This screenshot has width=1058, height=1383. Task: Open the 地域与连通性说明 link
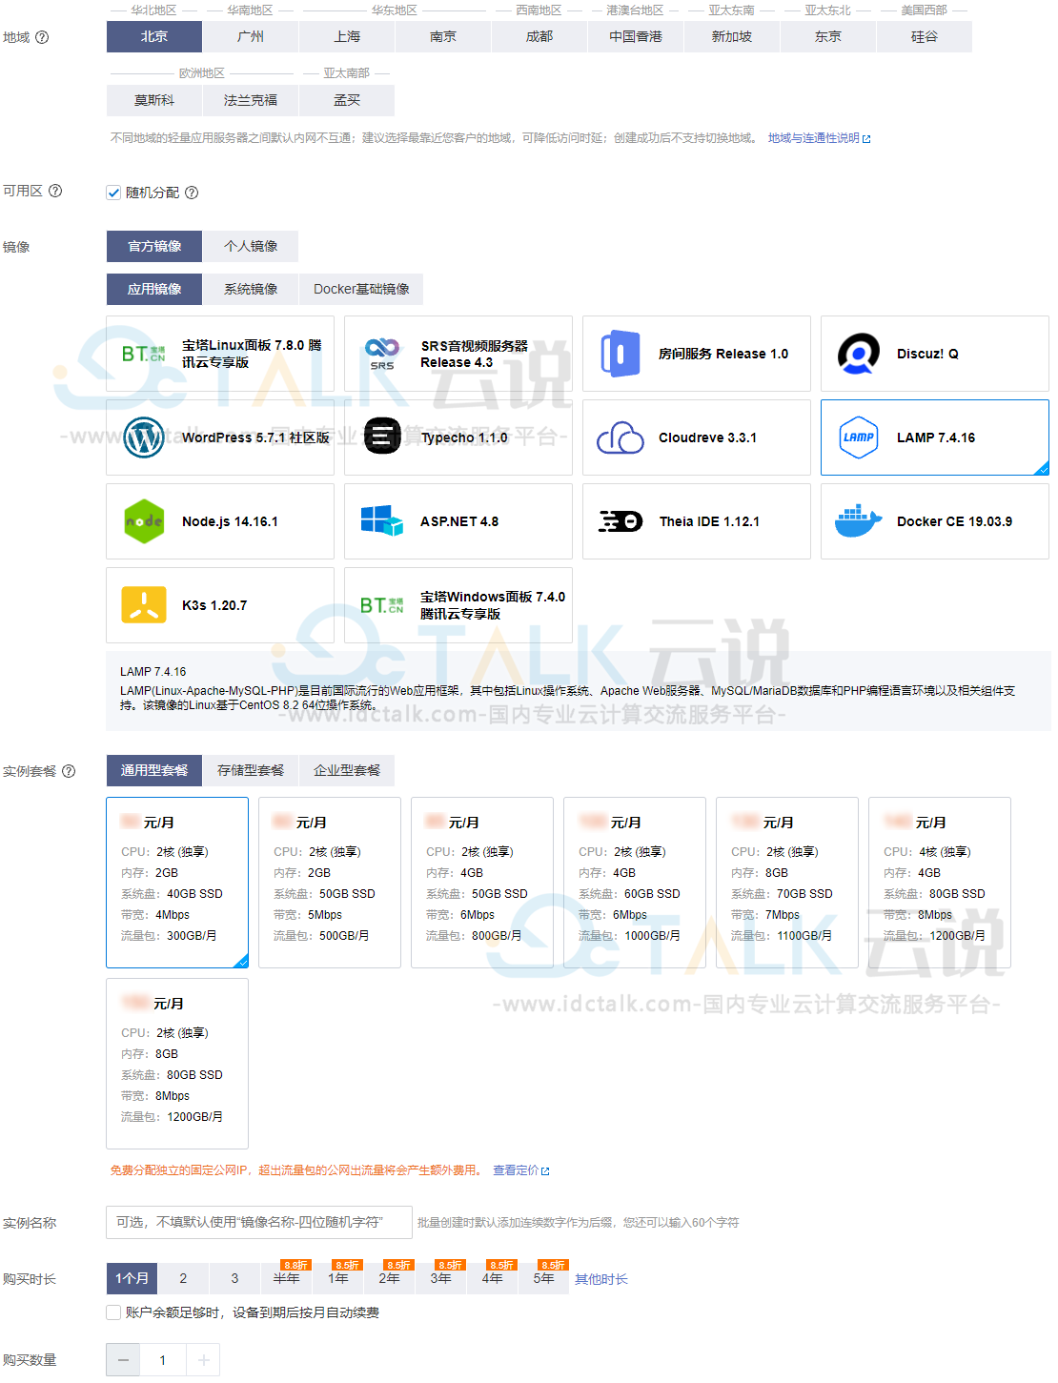point(820,138)
